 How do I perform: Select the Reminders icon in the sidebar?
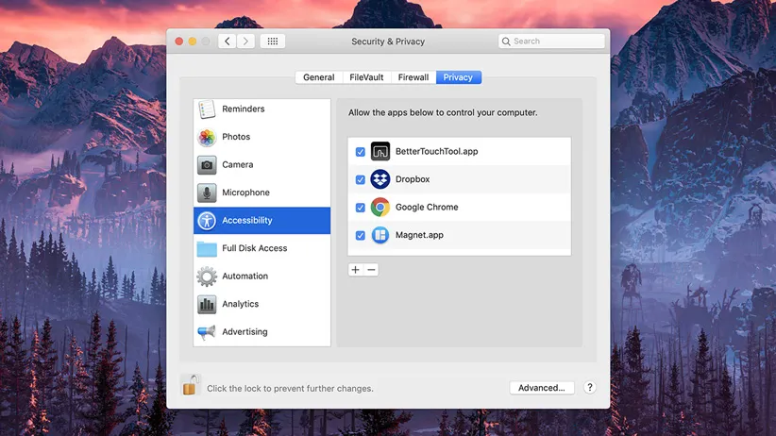point(207,109)
